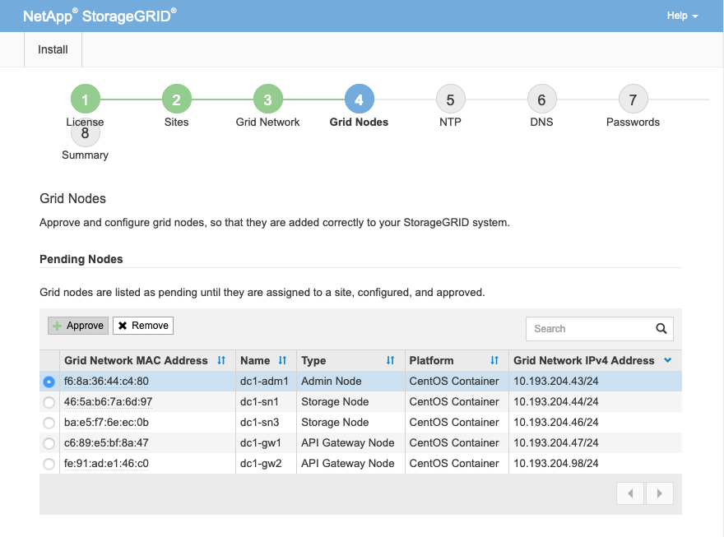Select radio button for dc1-sn1 node
724x537 pixels.
pyautogui.click(x=49, y=402)
